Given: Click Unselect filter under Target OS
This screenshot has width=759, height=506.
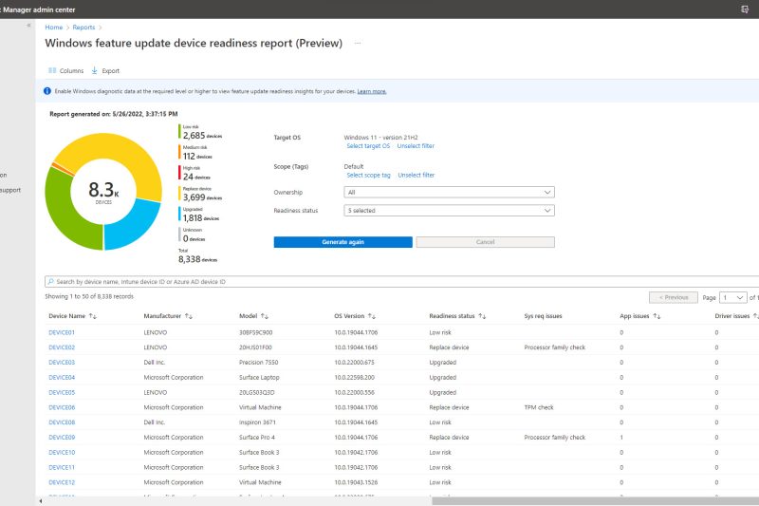Looking at the screenshot, I should [x=416, y=146].
